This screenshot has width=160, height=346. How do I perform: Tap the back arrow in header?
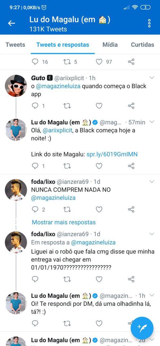coord(12,23)
